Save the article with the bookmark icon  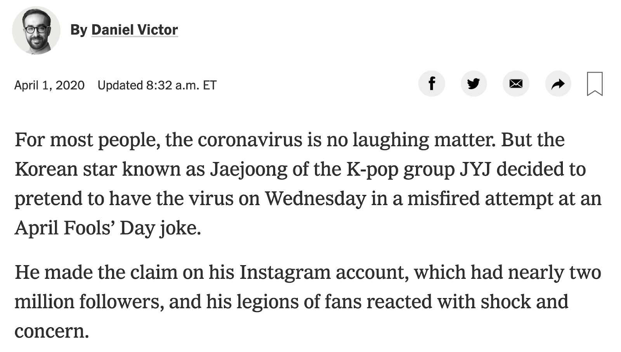[595, 84]
